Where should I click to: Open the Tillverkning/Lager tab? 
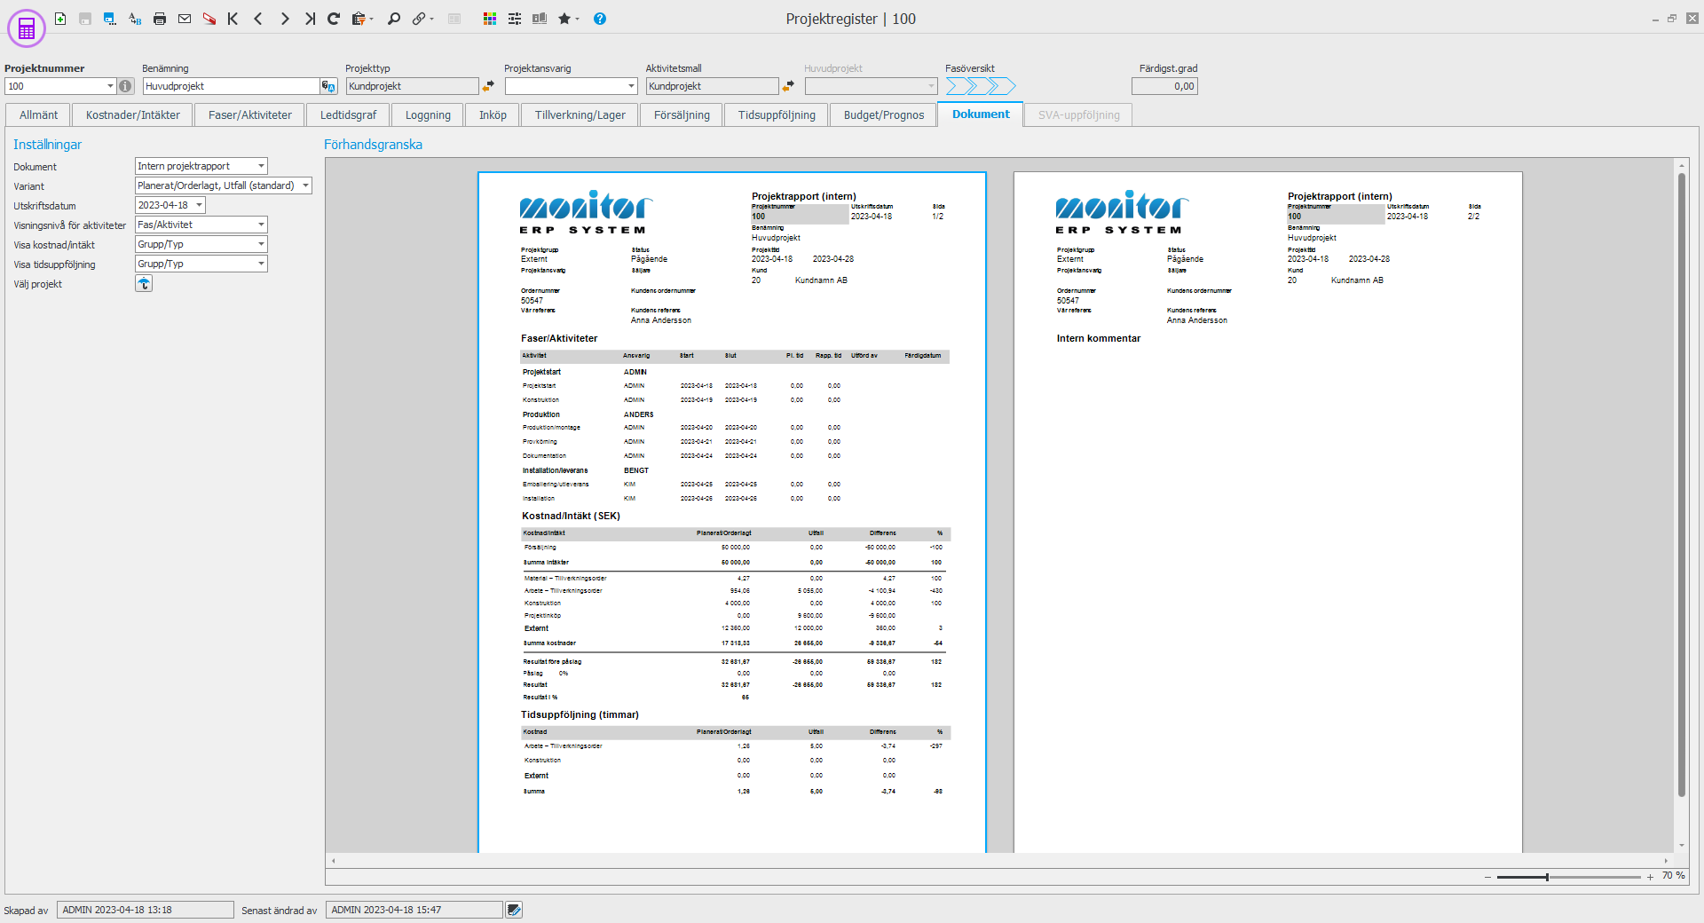[x=580, y=115]
